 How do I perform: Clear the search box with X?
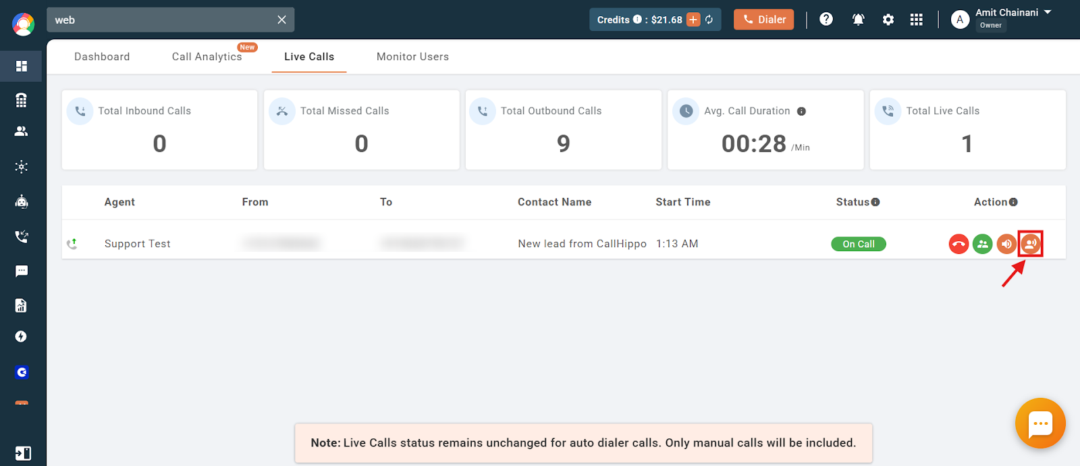[282, 20]
